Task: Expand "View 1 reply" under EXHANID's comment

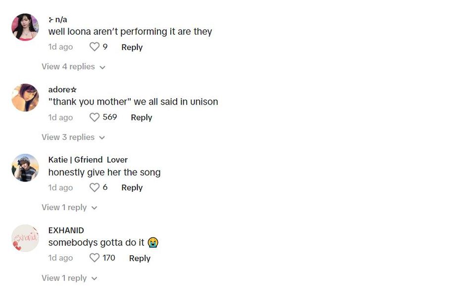Action: point(69,278)
